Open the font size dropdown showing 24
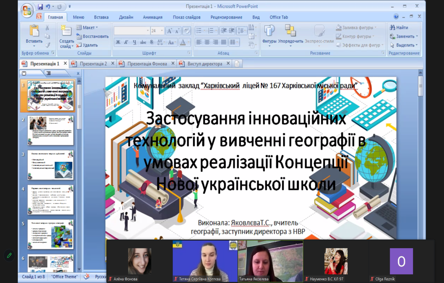Viewport: 444px width, 283px height. (x=157, y=31)
